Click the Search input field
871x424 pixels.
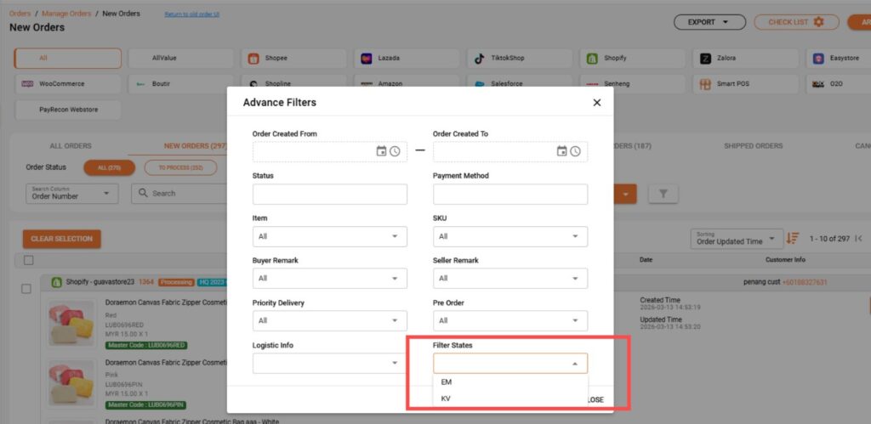point(180,194)
